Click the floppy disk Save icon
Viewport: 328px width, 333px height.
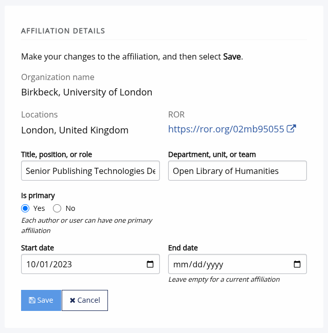pos(32,300)
